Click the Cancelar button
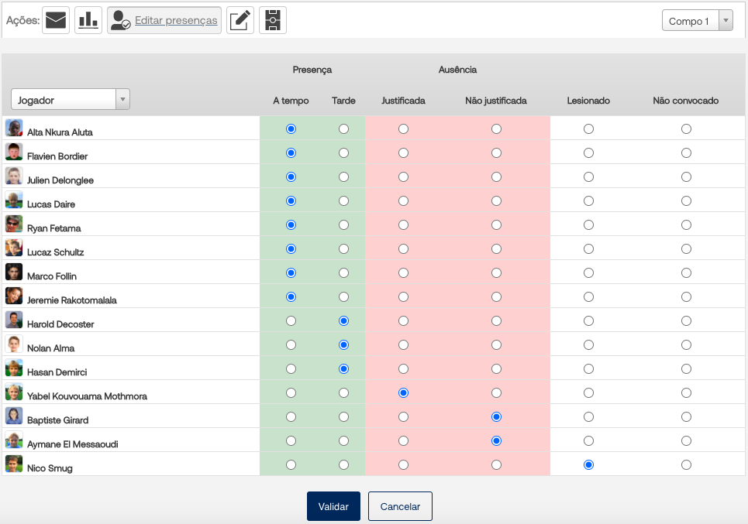This screenshot has width=748, height=524. tap(400, 507)
